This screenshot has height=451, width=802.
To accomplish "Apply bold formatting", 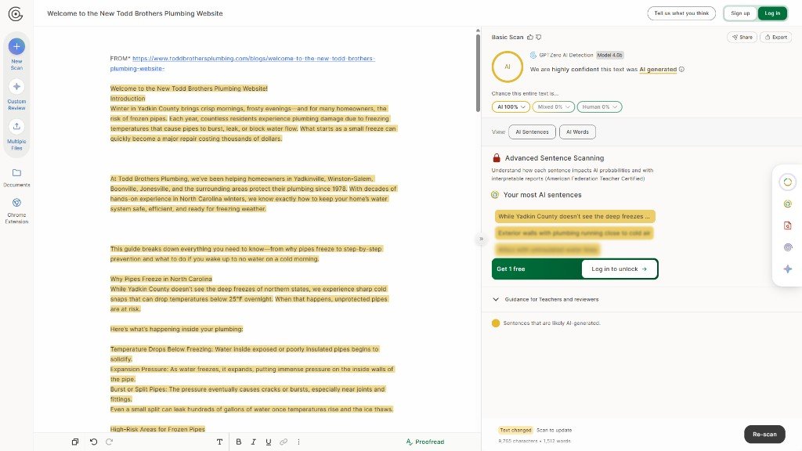I will (x=238, y=442).
